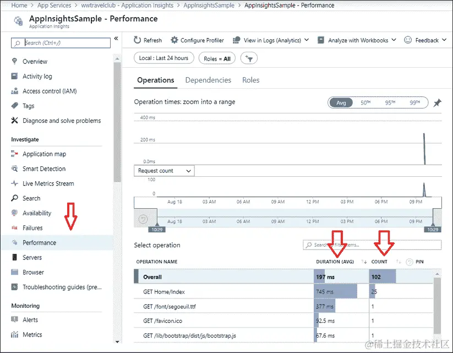Viewport: 453px width, 353px height.
Task: Click the Select operation search filter field
Action: (372, 245)
